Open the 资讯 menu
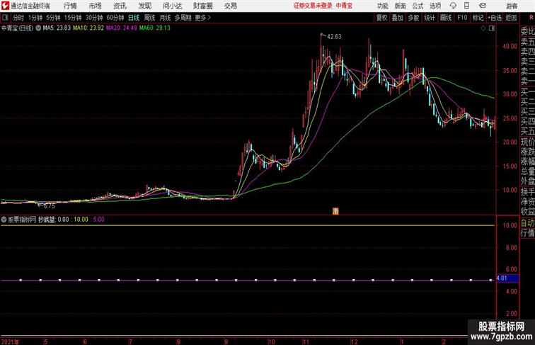 (120, 6)
